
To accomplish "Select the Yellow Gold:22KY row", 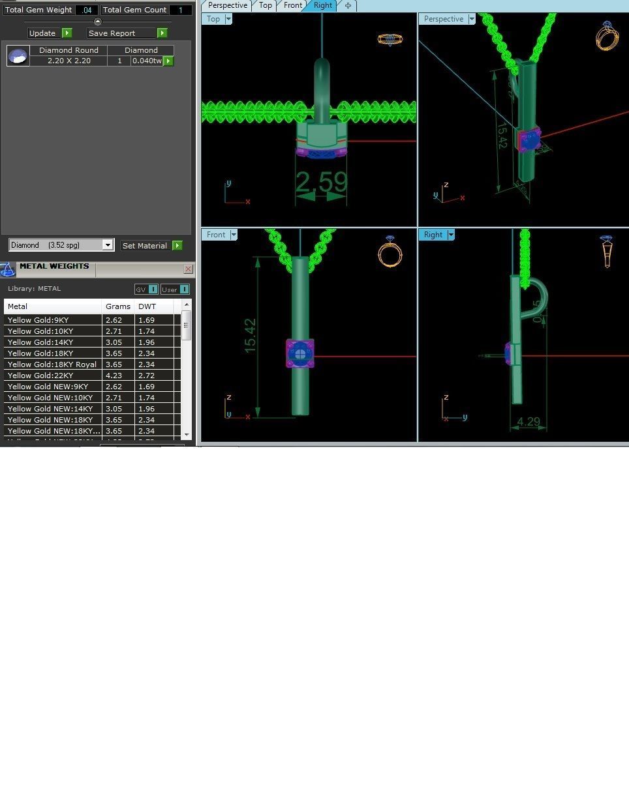I will 92,376.
